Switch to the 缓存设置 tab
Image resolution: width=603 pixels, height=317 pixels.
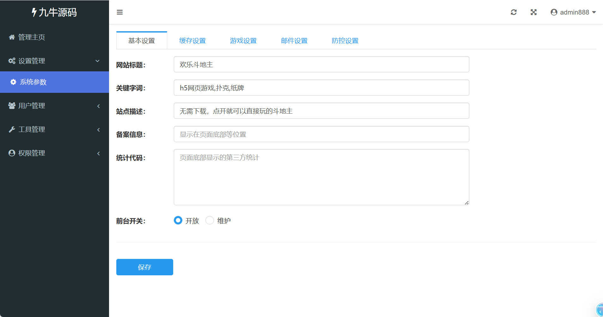point(192,40)
